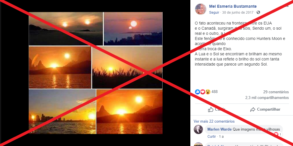
Task: Like Marlen Warde's comment with Curtir
Action: click(212, 137)
